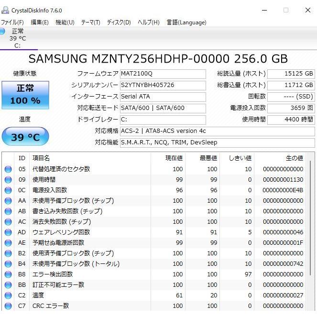Screen dimensions: 317x317
Task: Click status orb of row 0C 電源投入回数
Action: (x=8, y=190)
